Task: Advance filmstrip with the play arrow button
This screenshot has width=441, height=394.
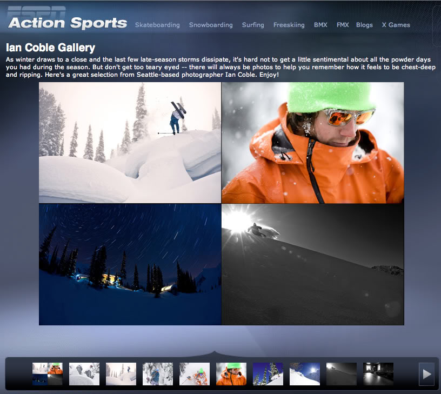Action: [x=426, y=374]
